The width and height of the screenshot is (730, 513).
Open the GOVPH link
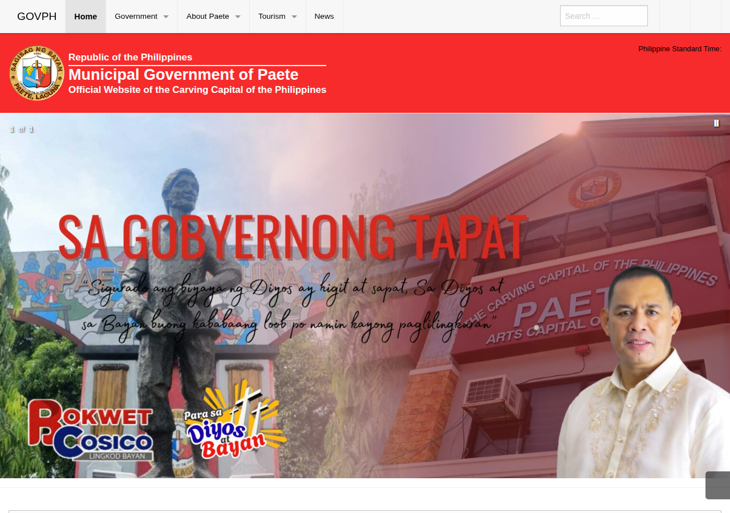coord(37,17)
